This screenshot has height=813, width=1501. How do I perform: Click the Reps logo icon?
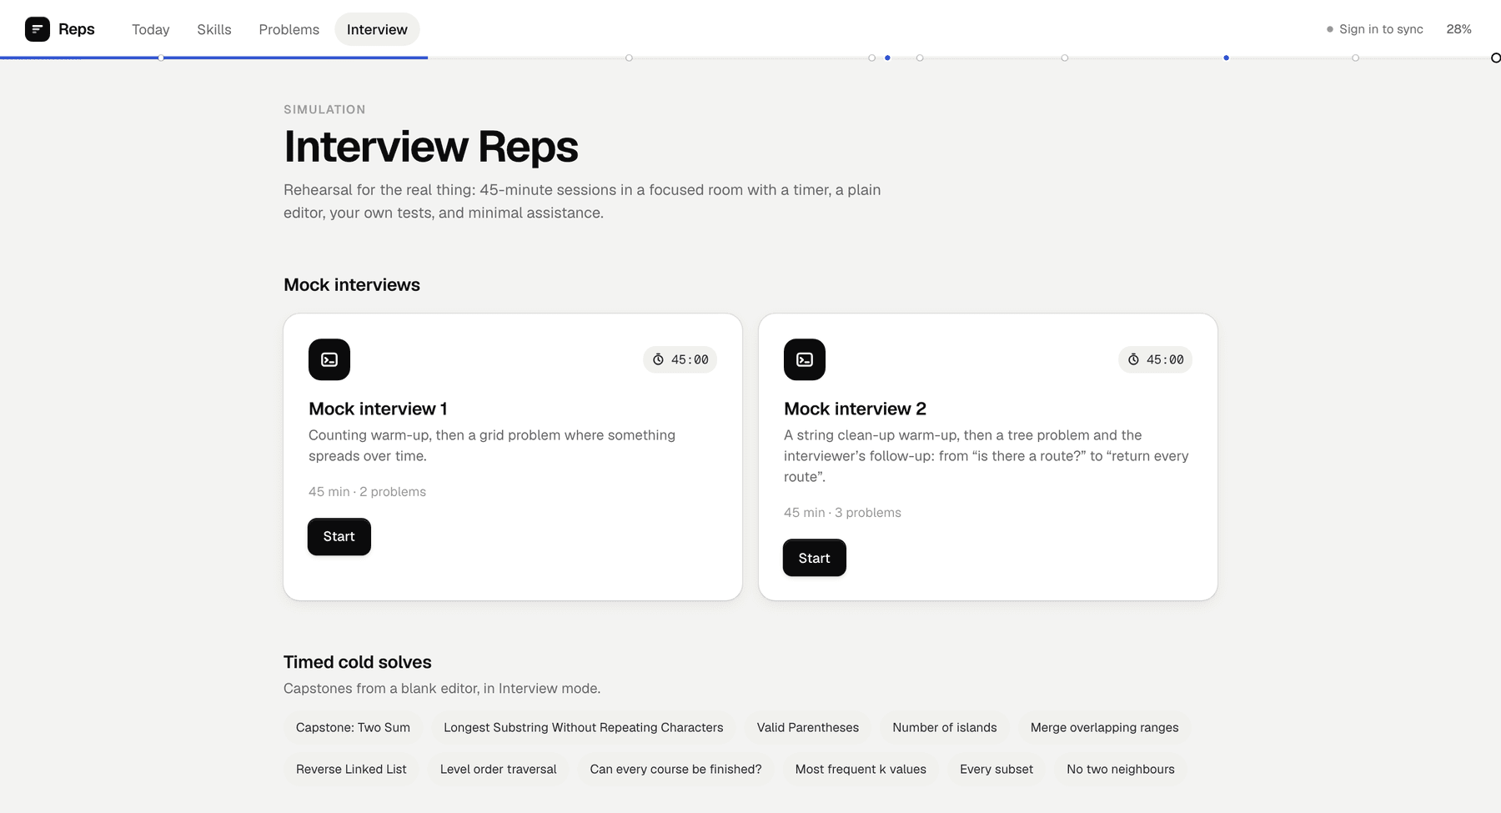[x=38, y=29]
